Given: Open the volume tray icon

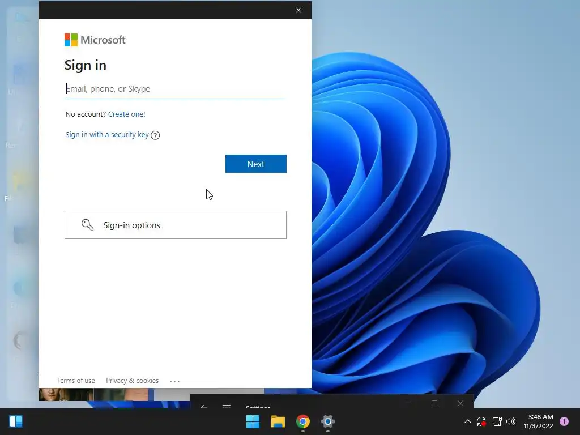Looking at the screenshot, I should pos(511,421).
